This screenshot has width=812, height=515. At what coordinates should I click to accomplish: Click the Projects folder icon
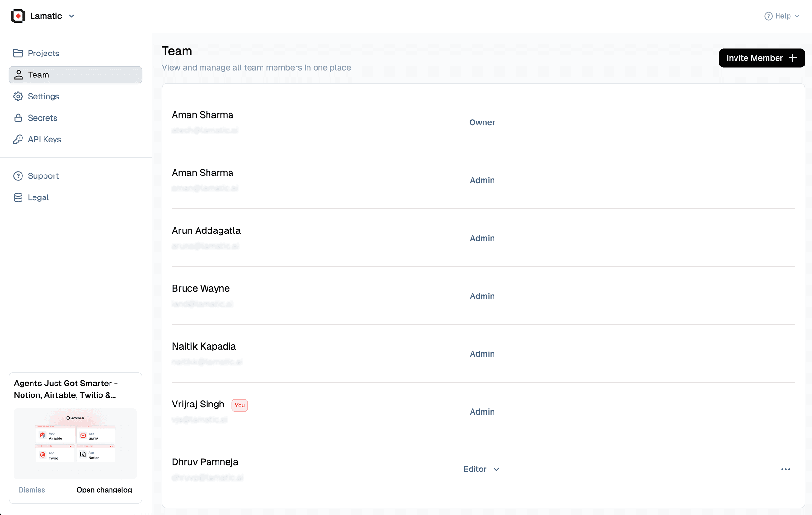(x=18, y=53)
